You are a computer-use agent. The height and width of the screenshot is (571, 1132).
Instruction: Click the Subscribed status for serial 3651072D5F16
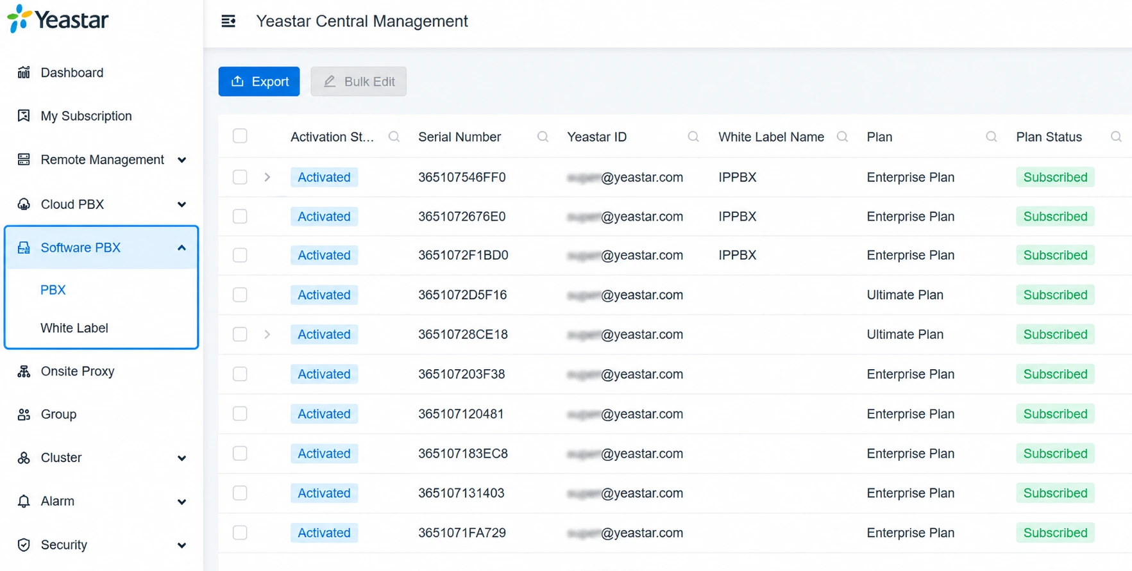1055,295
